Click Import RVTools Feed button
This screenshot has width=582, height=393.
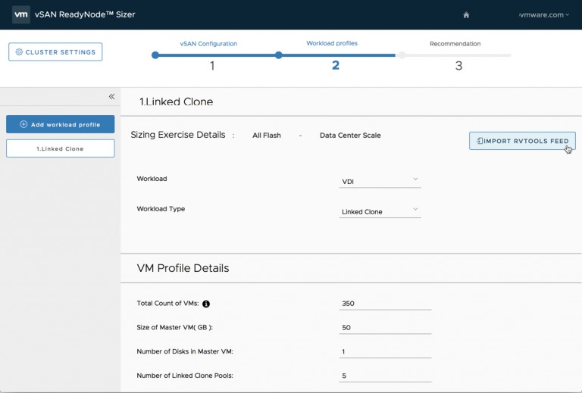coord(522,141)
